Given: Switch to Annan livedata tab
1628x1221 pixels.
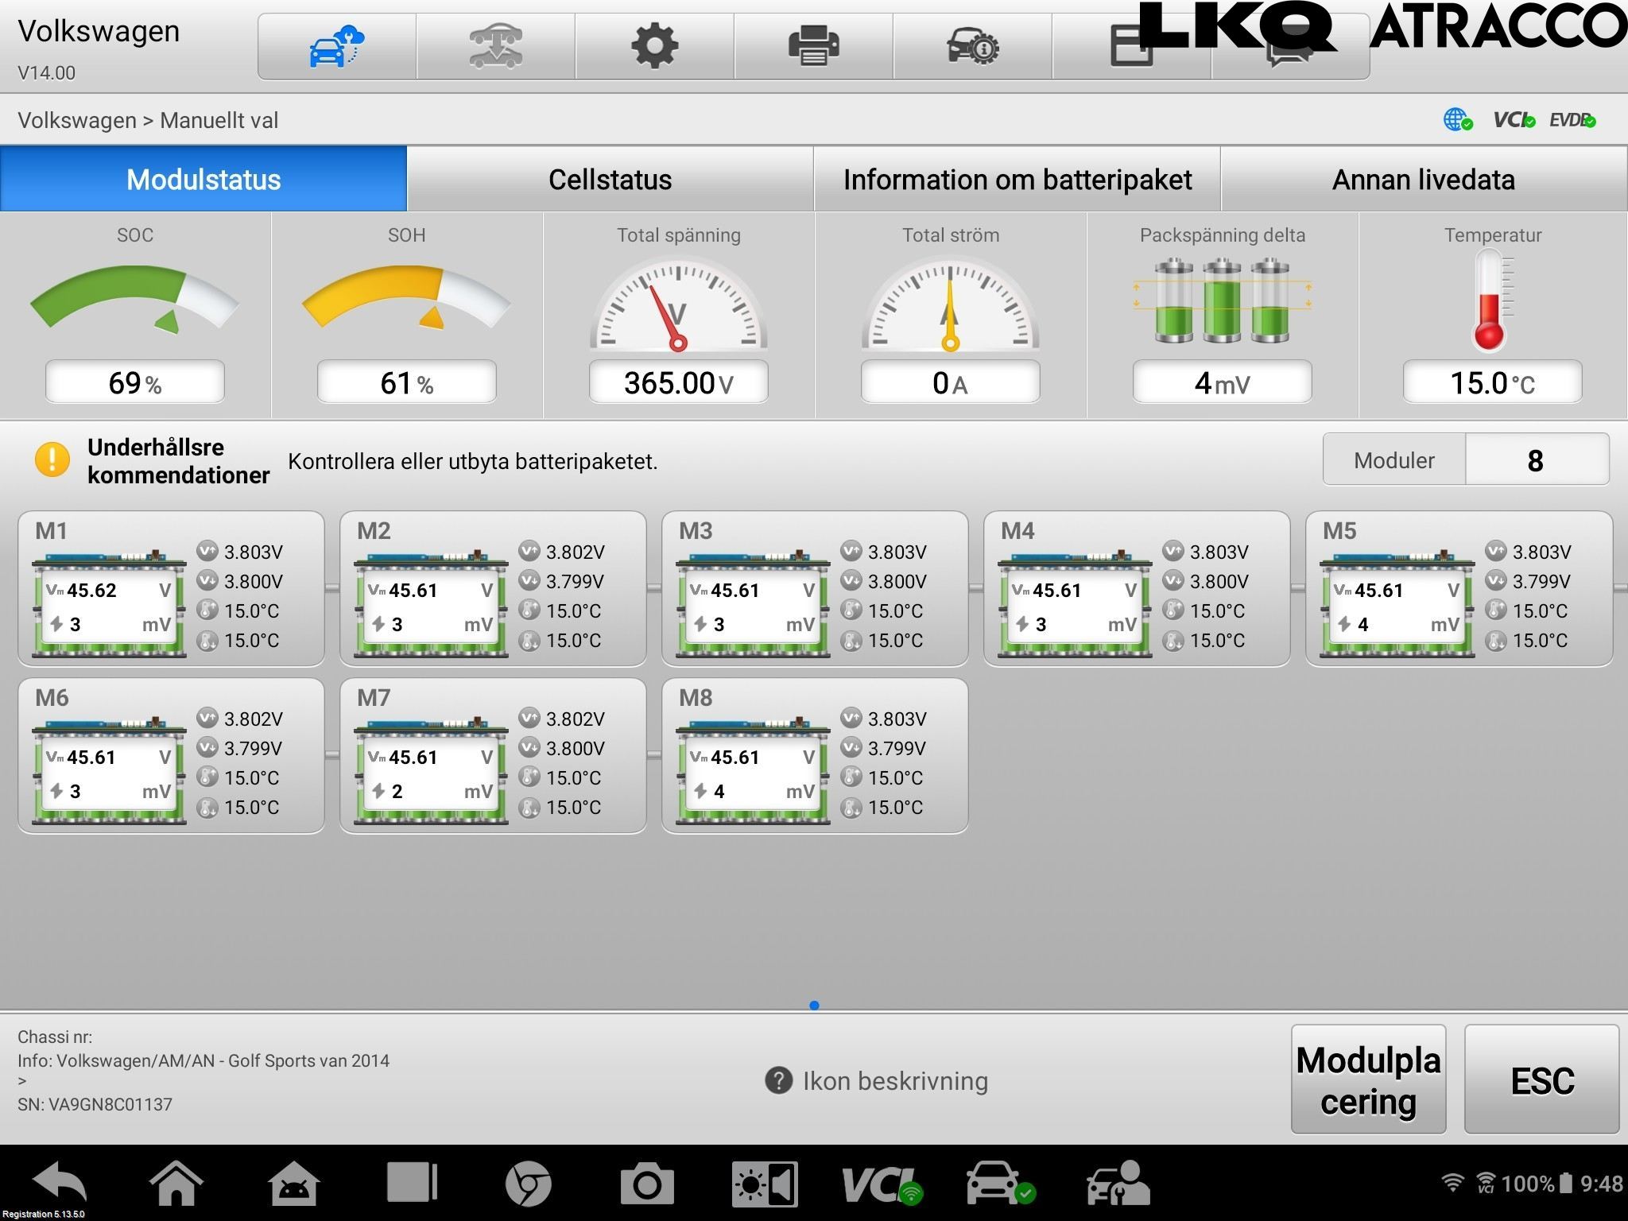Looking at the screenshot, I should [x=1424, y=179].
